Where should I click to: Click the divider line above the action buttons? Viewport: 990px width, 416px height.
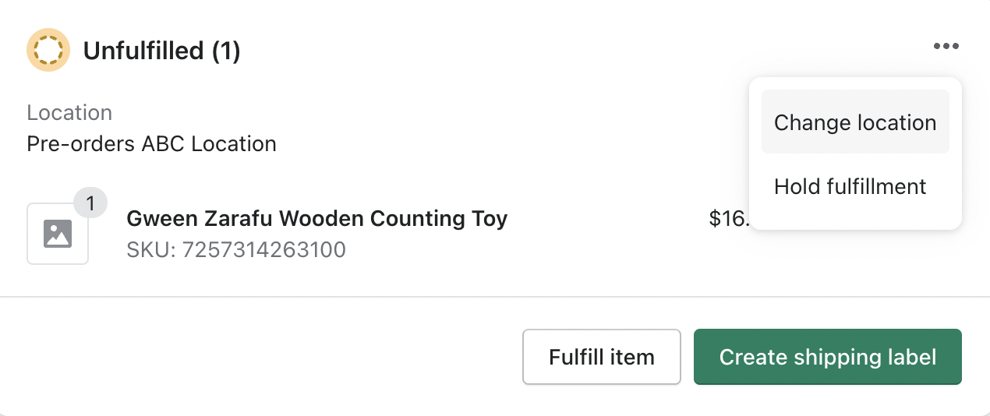pyautogui.click(x=495, y=297)
